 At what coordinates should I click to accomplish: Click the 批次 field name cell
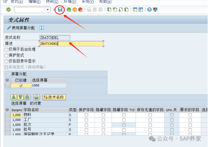pos(46,125)
